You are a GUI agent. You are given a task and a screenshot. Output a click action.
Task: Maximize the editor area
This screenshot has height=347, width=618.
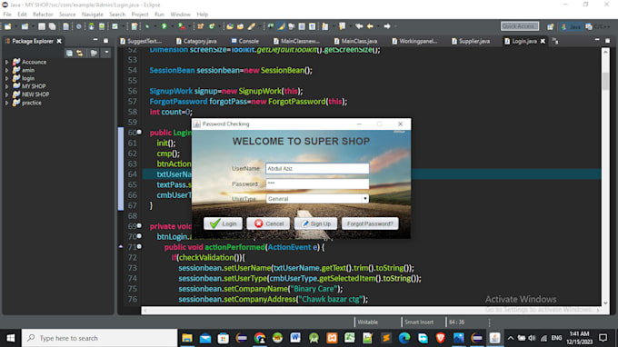click(x=607, y=41)
